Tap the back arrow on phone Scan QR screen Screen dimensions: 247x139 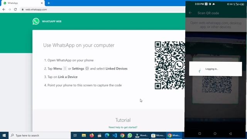click(x=190, y=13)
